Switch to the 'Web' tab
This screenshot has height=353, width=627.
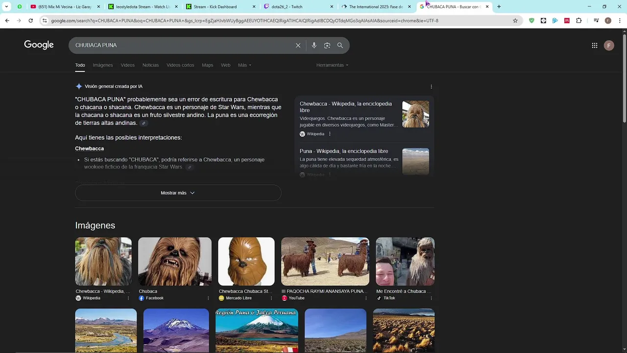pyautogui.click(x=225, y=65)
